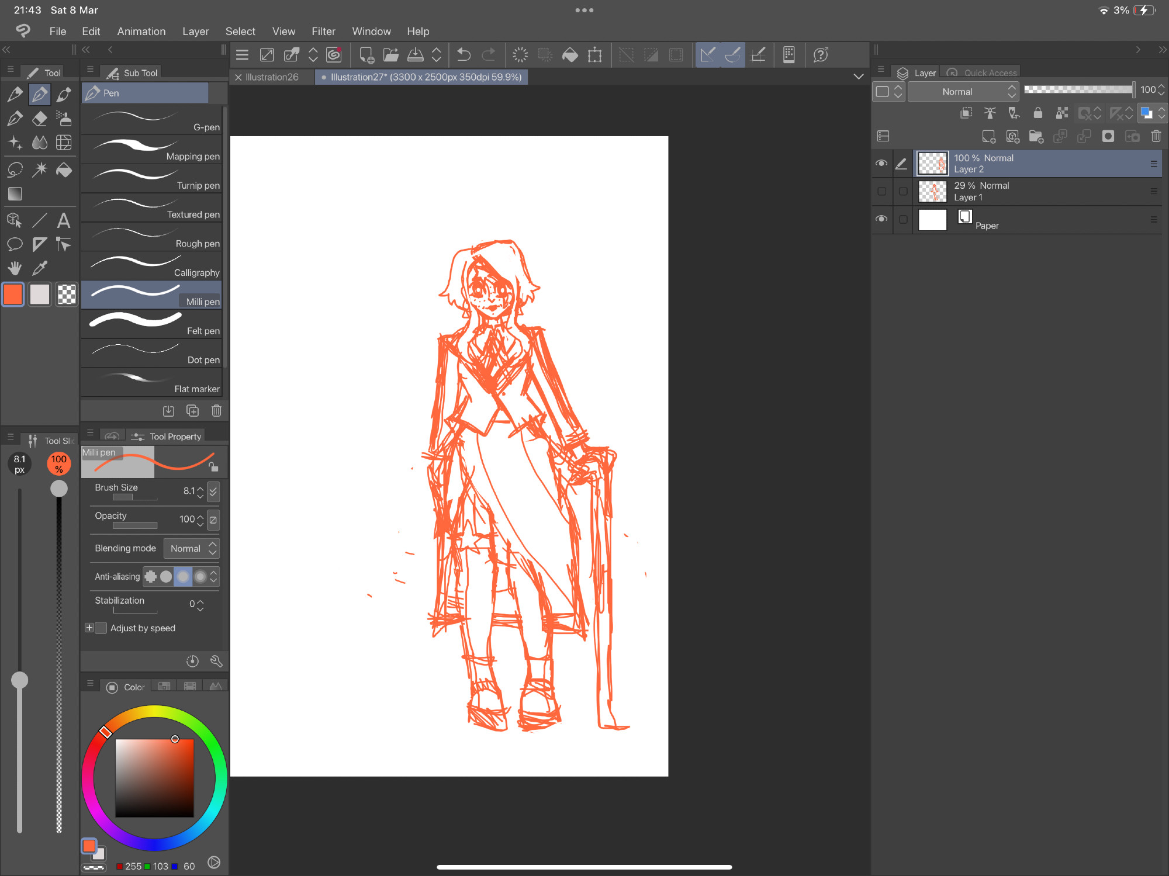Select the Turnip pen sub tool
Viewport: 1169px width, 876px height.
(151, 179)
